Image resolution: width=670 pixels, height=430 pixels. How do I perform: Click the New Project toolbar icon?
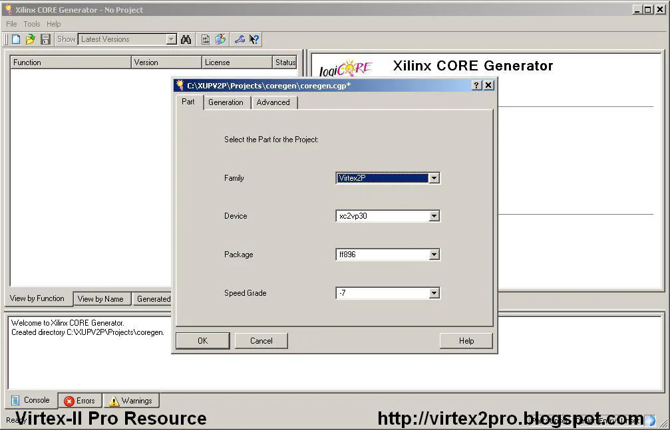(x=17, y=40)
